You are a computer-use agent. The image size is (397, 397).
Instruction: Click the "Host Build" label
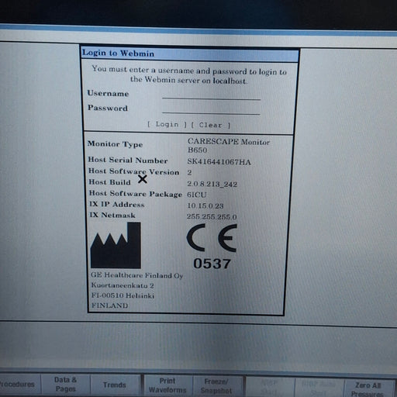(x=109, y=182)
